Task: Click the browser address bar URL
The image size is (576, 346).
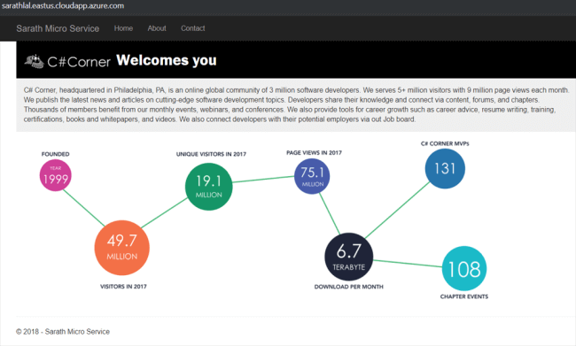Action: click(63, 5)
